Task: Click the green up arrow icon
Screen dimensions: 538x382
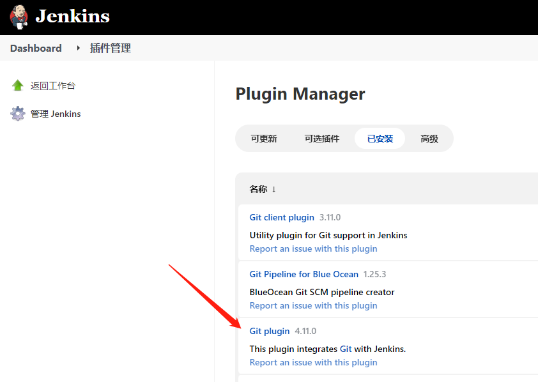Action: pos(17,86)
